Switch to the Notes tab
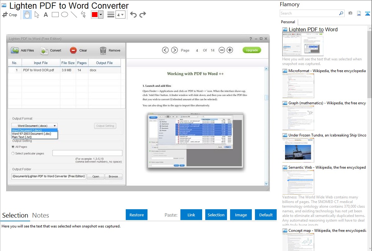 pyautogui.click(x=41, y=215)
